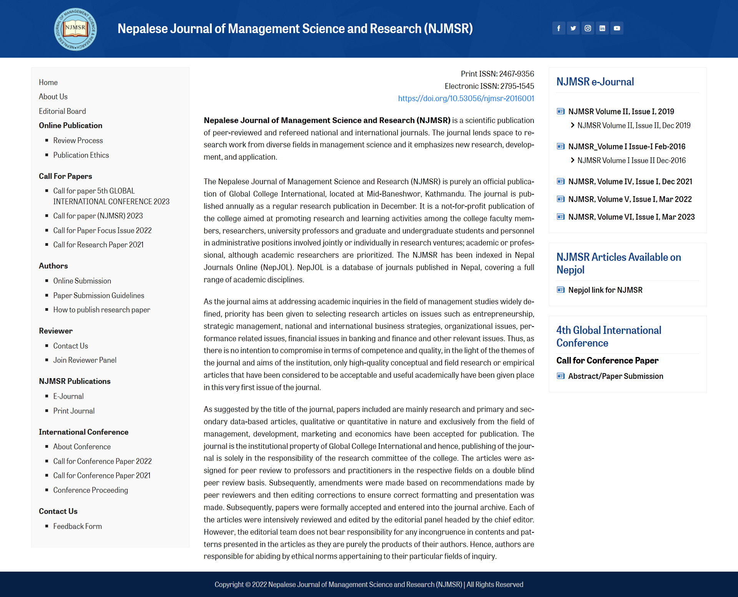Viewport: 738px width, 597px height.
Task: Open the Facebook social icon
Action: tap(558, 28)
